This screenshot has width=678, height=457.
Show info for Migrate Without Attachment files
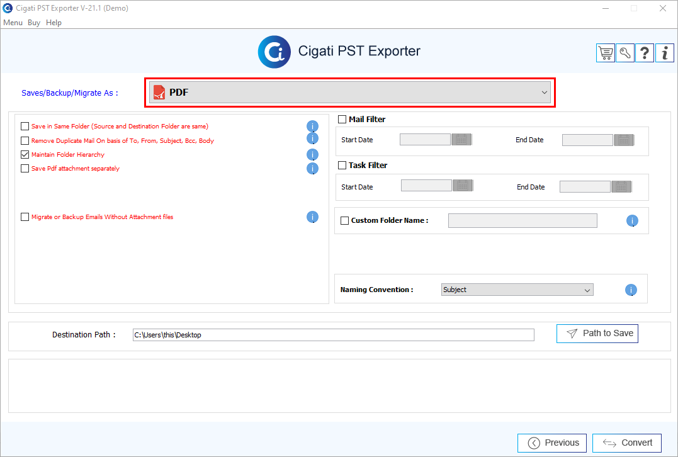tap(313, 217)
